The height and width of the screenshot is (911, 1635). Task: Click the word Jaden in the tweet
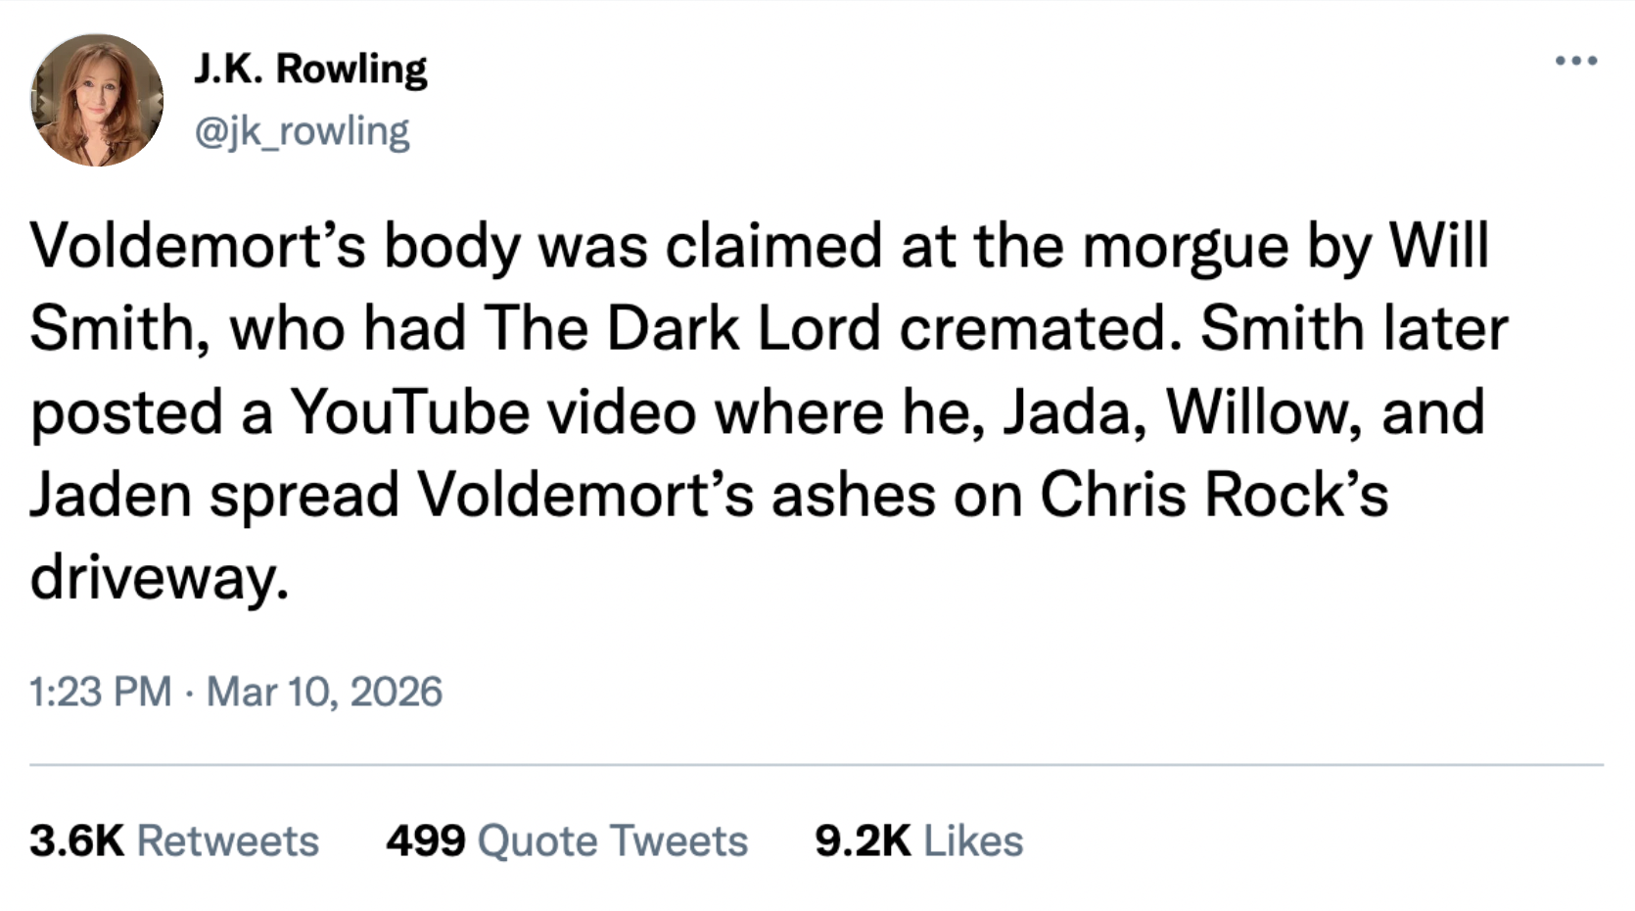[x=110, y=495]
